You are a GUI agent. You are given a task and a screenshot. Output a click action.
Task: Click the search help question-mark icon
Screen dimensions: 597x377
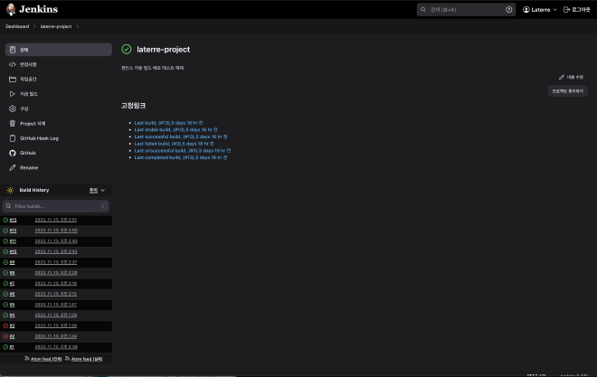508,10
